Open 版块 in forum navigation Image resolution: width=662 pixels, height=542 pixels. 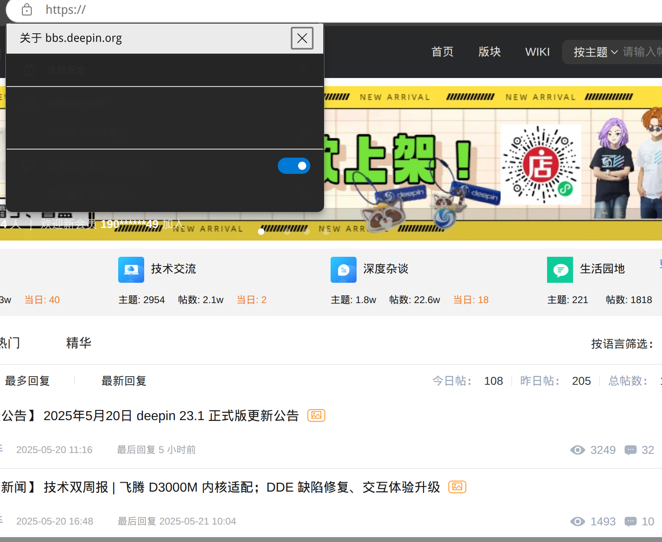pyautogui.click(x=489, y=52)
